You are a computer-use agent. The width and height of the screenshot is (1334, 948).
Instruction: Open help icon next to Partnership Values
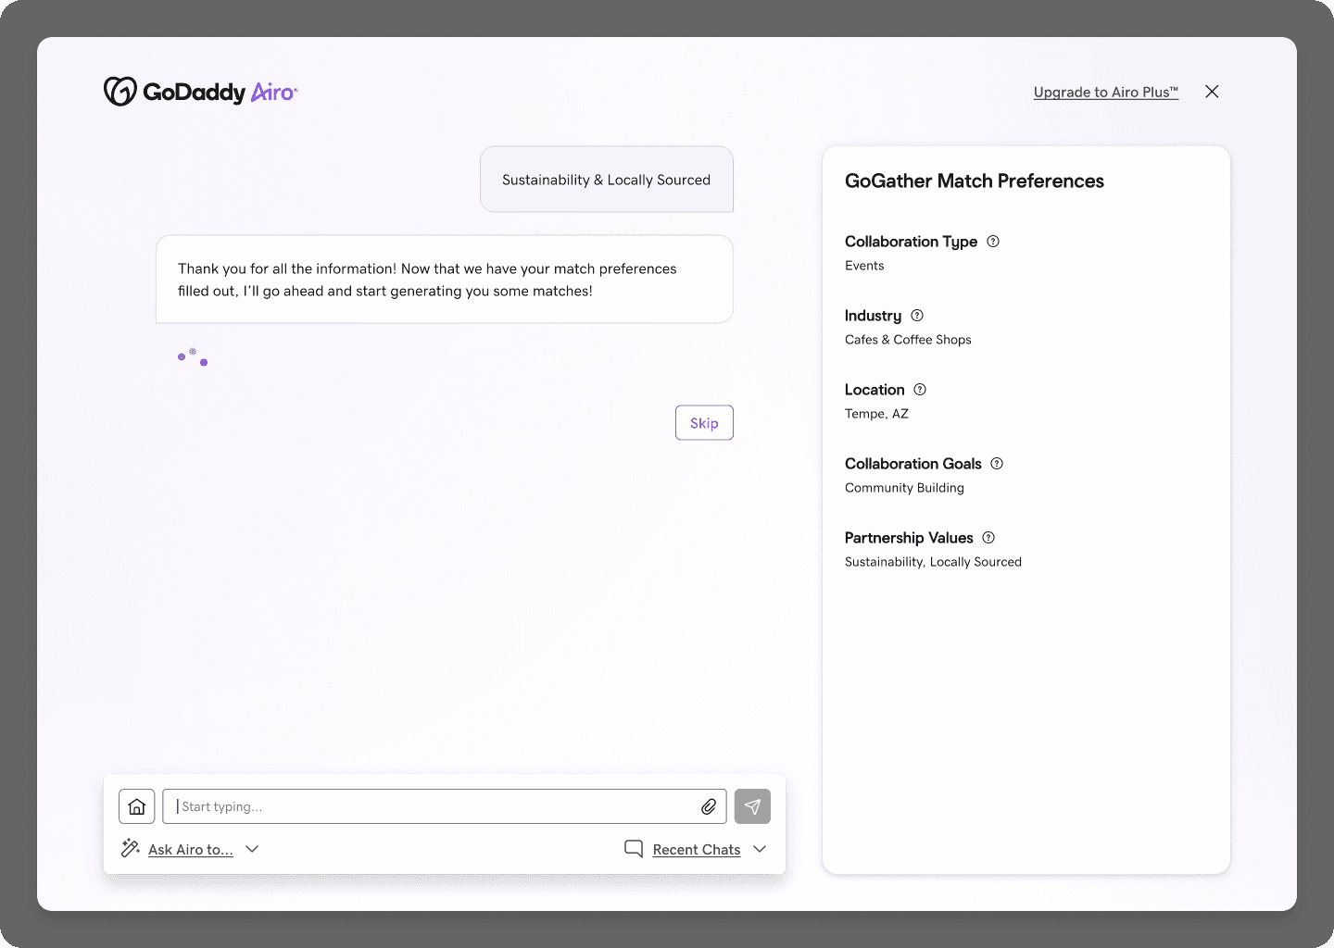tap(988, 538)
